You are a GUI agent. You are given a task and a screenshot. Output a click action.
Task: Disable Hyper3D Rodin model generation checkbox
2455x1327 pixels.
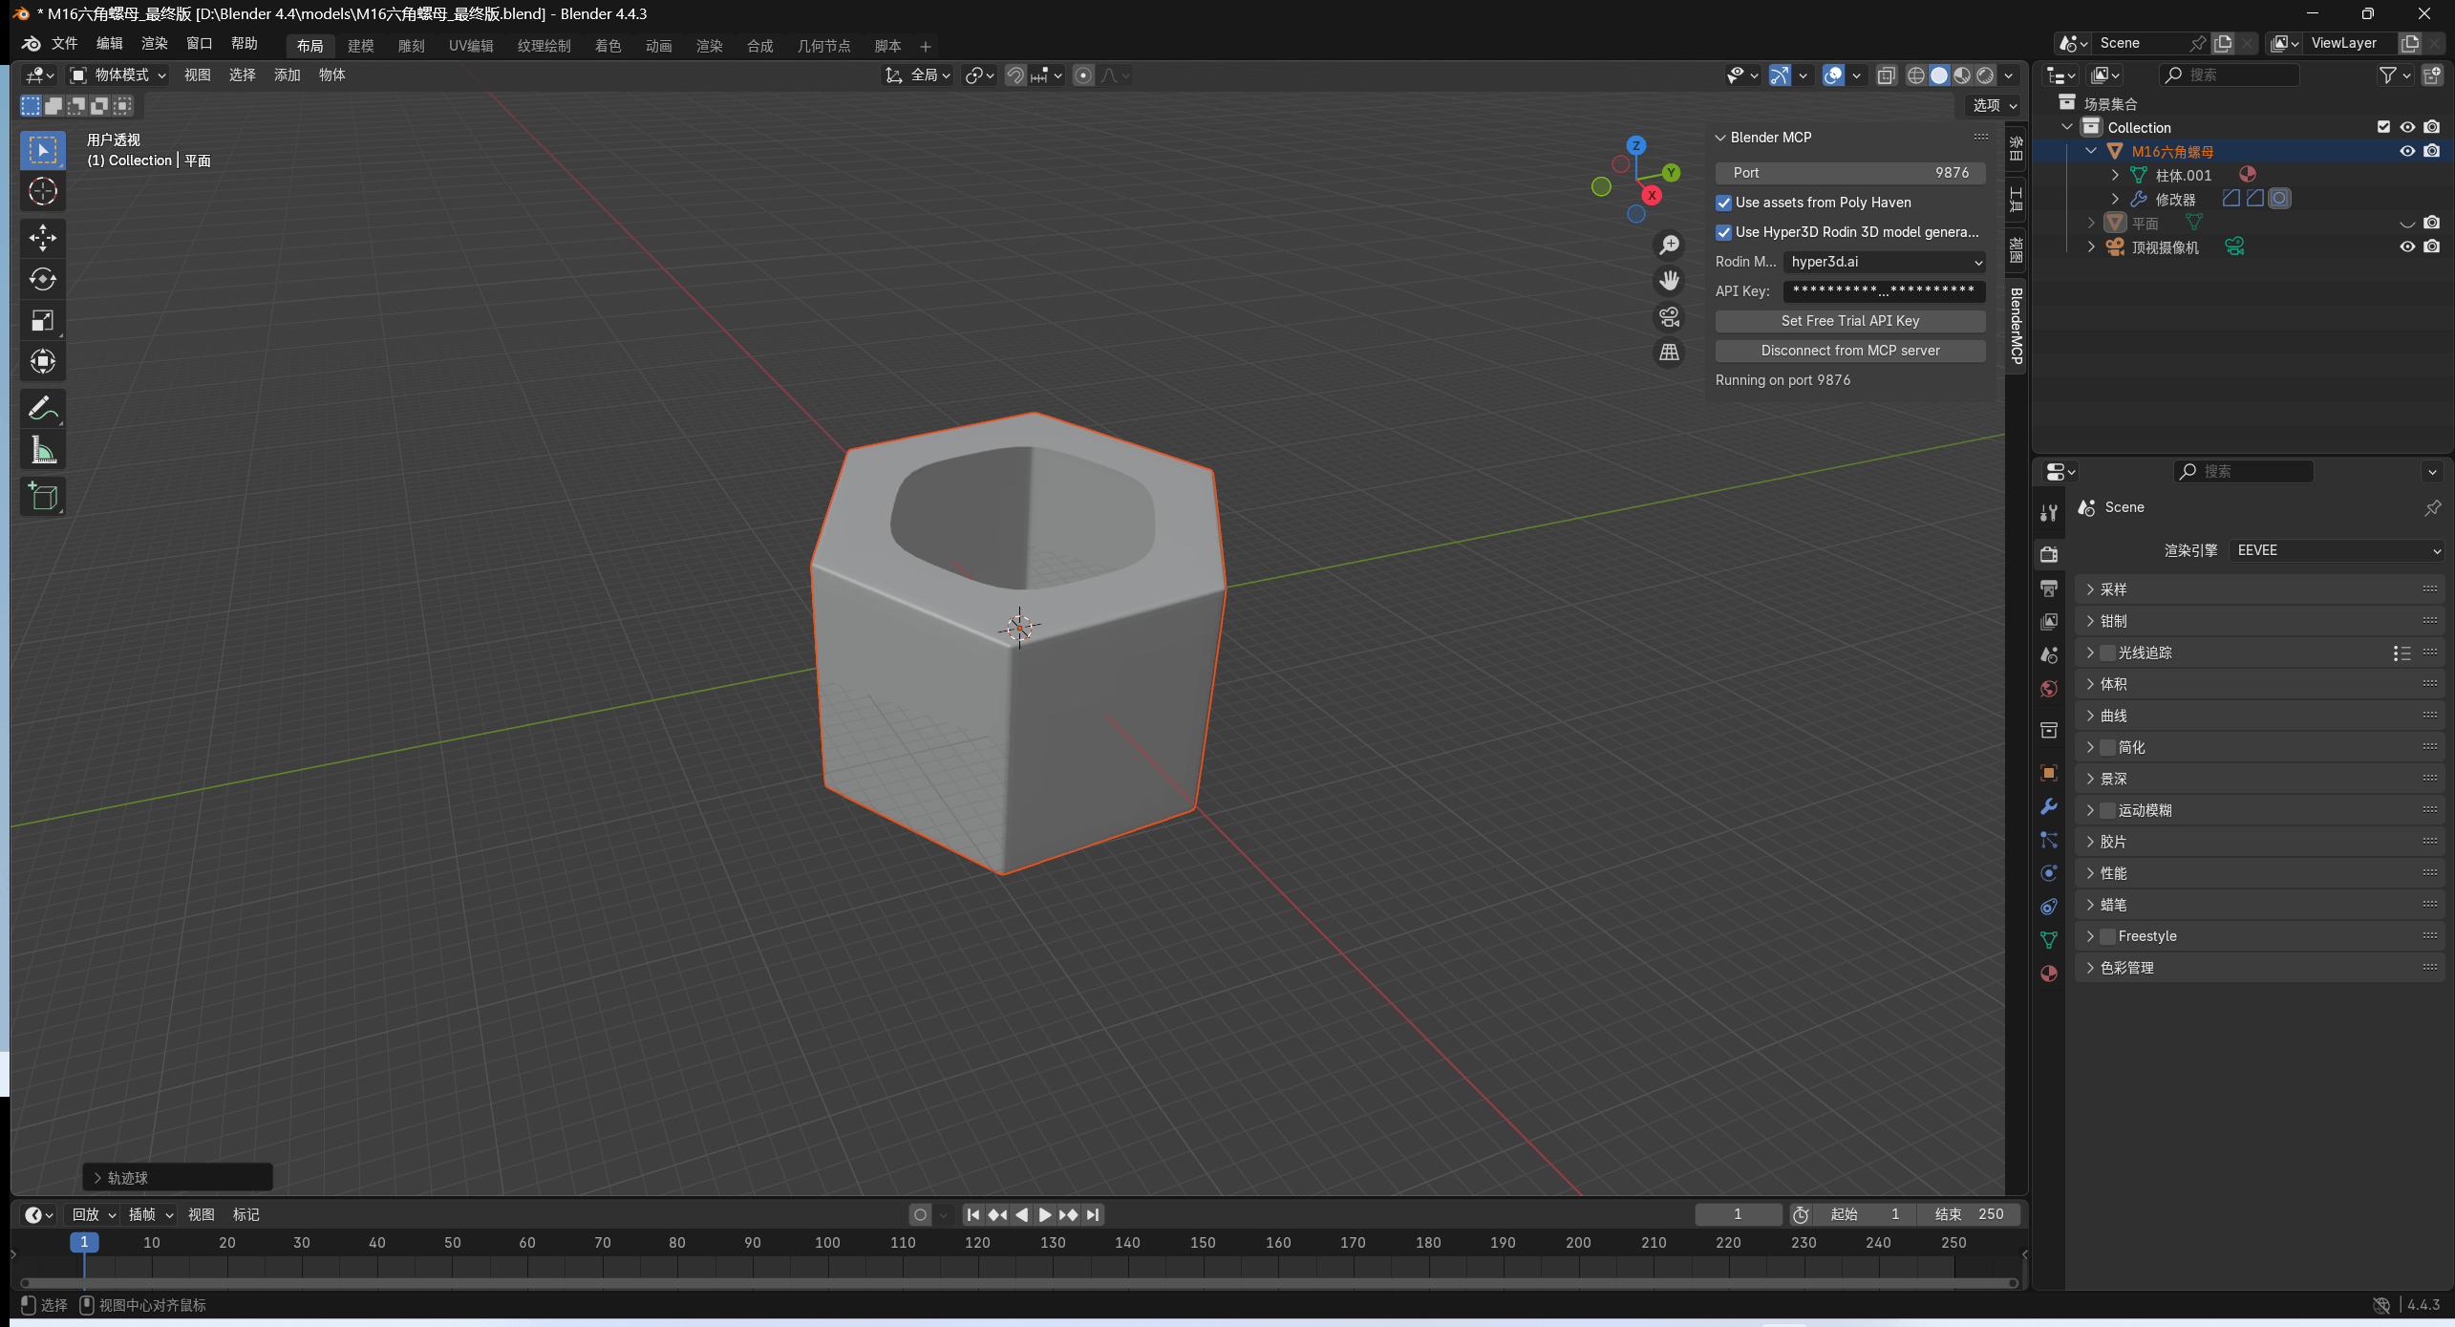tap(1724, 232)
